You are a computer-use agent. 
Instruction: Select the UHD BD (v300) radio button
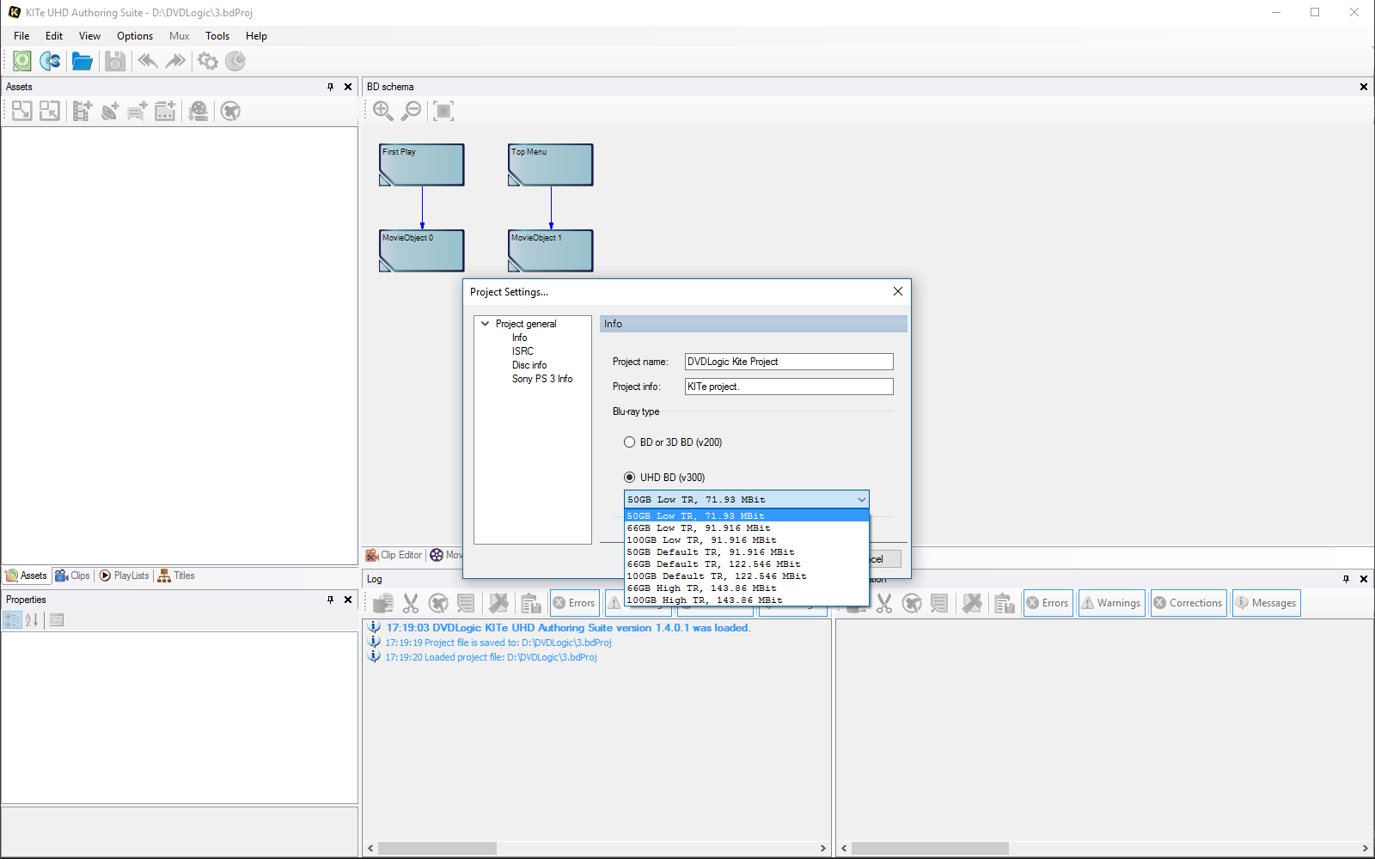coord(630,478)
